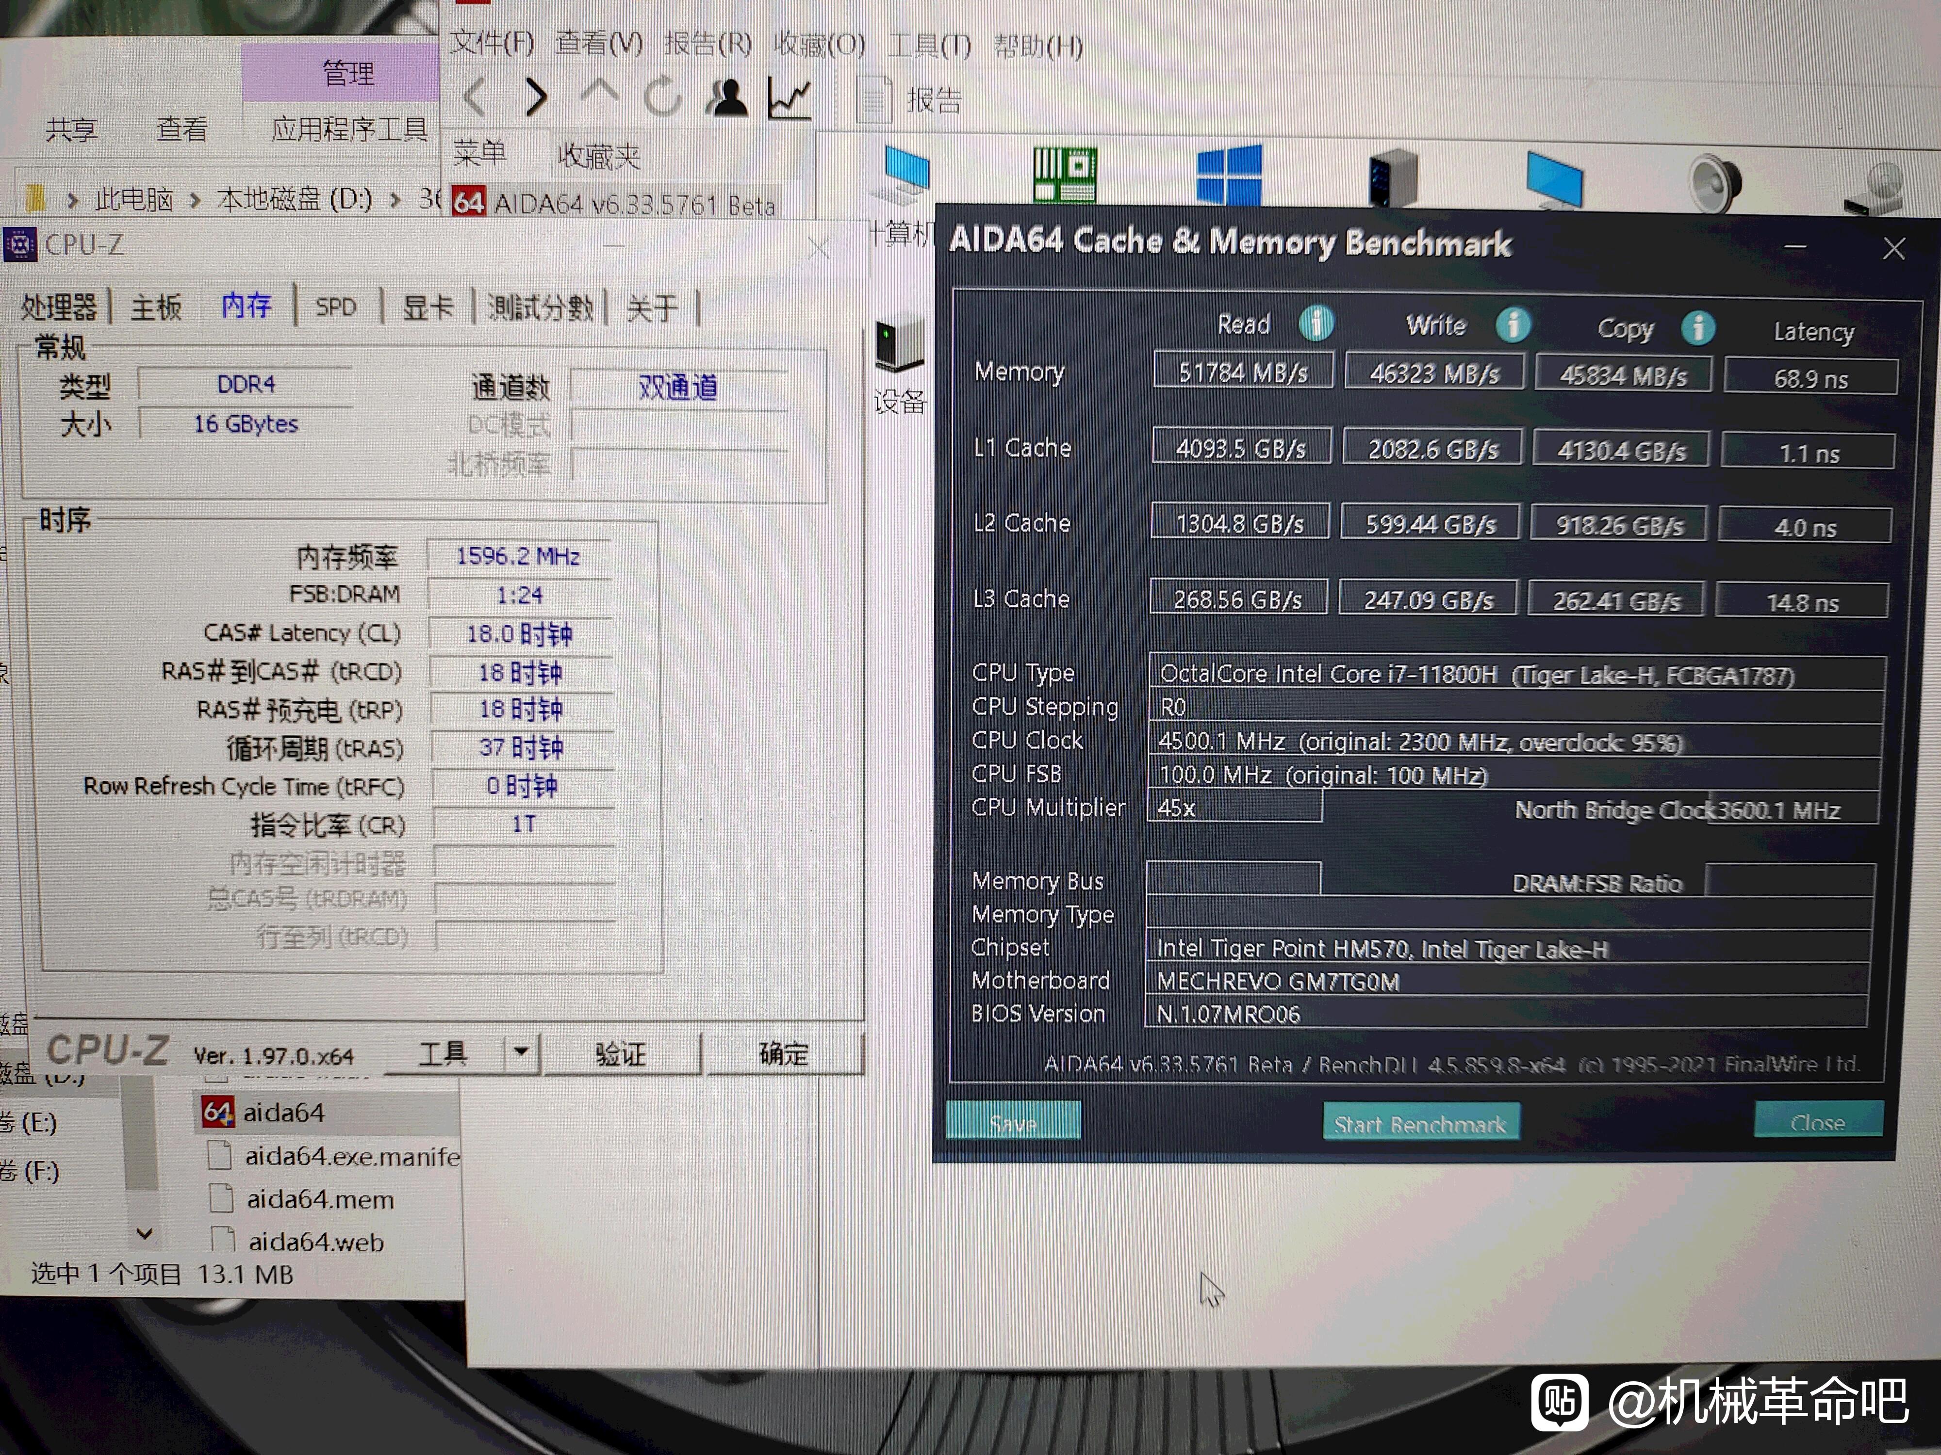Open the Storage drive category icon
This screenshot has width=1941, height=1455.
(x=1875, y=188)
